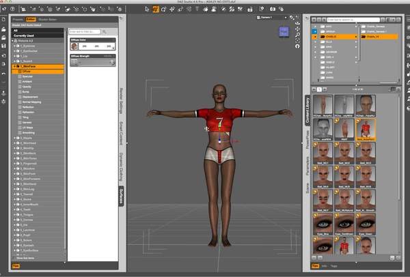Click the Tags tab in Content Library
Image resolution: width=410 pixels, height=277 pixels.
click(334, 266)
